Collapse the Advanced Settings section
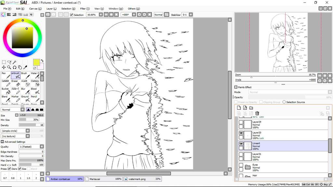The width and height of the screenshot is (333, 187). click(2, 142)
